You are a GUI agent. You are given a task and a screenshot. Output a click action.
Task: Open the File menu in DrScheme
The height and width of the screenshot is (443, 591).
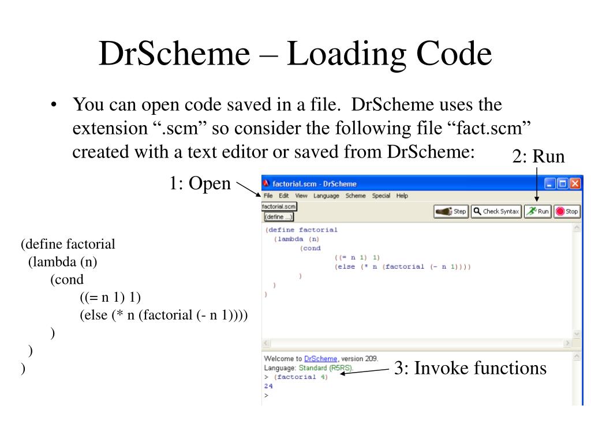coord(268,196)
